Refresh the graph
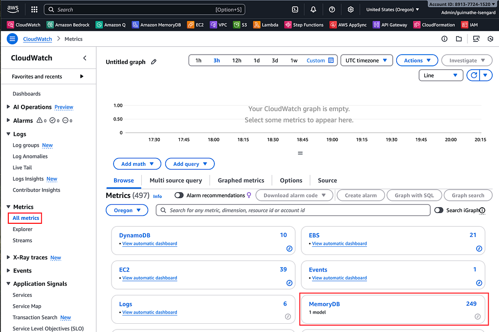Screen dimensions: 499x332 pos(474,75)
